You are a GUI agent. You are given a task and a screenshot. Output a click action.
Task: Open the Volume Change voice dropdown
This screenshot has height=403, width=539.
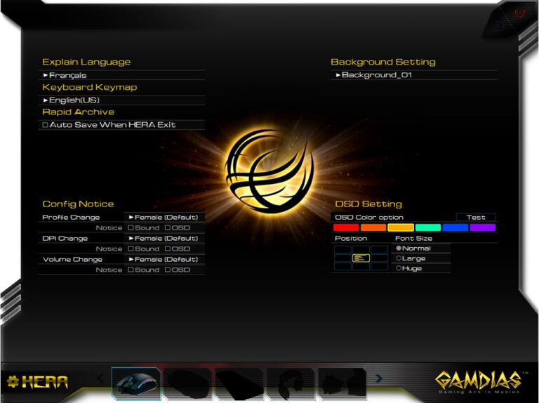coord(164,259)
